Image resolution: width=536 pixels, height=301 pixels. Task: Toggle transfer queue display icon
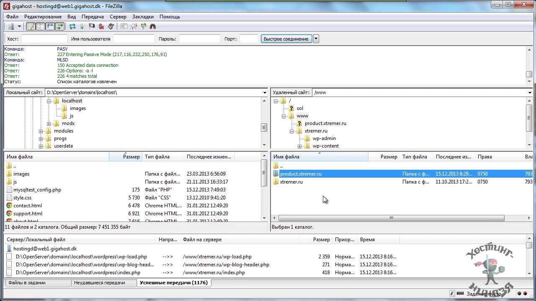(60, 26)
